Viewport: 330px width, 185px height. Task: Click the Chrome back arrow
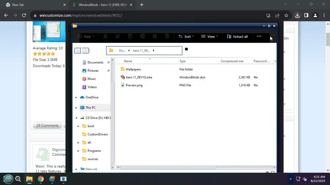tap(6, 15)
